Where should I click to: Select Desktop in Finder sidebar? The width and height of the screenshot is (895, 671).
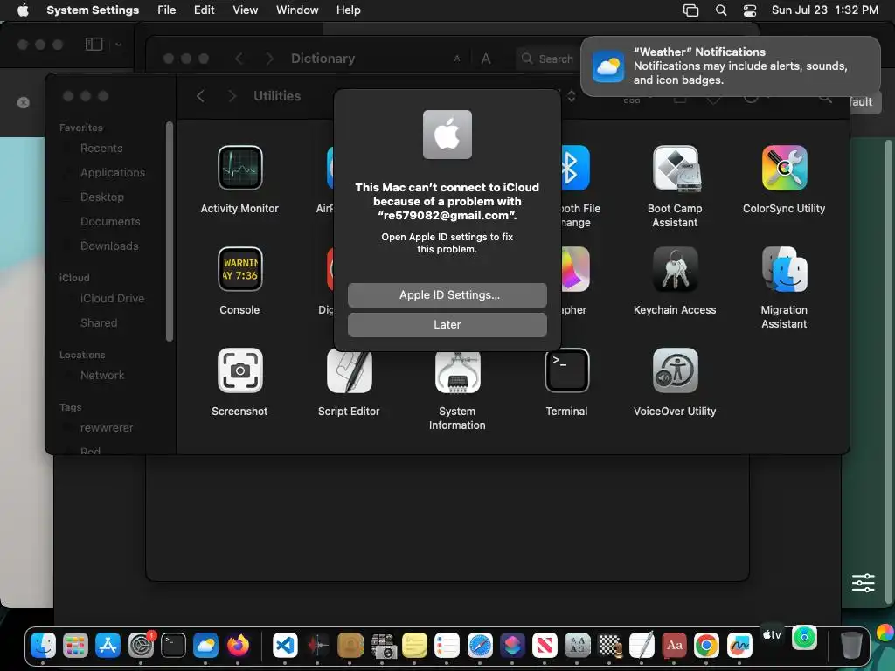102,197
